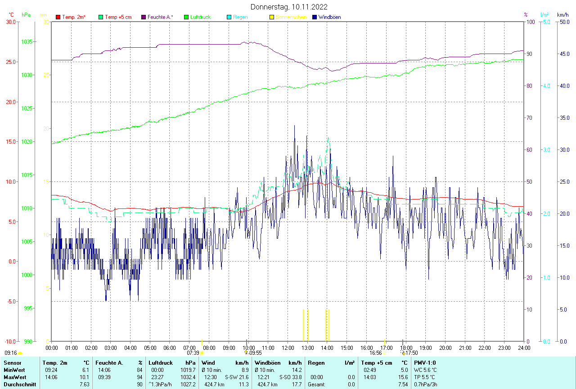The height and width of the screenshot is (389, 576).
Task: Click the '06:00' time axis label
Action: pyautogui.click(x=170, y=348)
